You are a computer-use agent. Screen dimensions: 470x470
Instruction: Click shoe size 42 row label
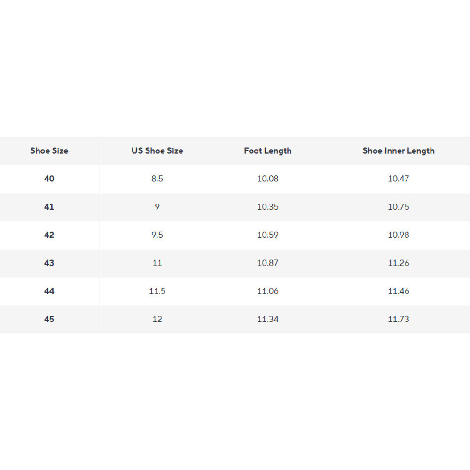point(49,235)
